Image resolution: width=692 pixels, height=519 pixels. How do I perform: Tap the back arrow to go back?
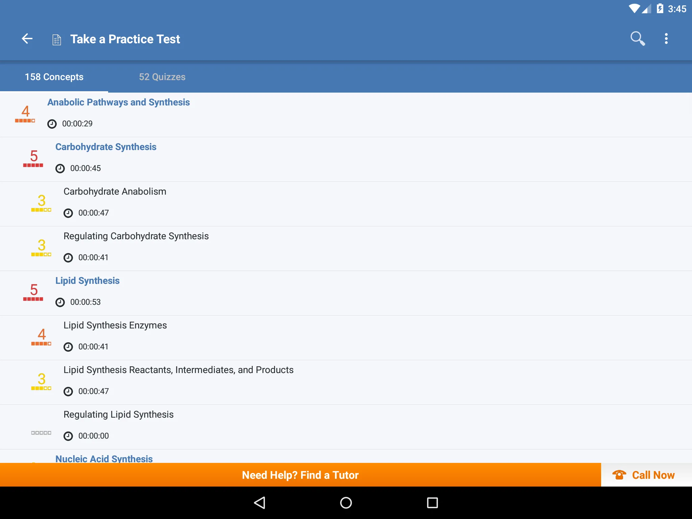(28, 39)
